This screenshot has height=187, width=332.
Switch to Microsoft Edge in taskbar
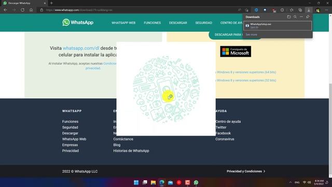pos(162,182)
